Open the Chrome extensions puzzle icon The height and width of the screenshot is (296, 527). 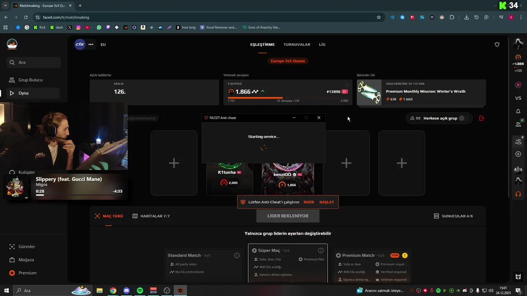point(452,17)
